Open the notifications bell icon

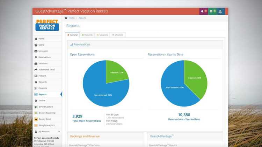[x=203, y=11]
